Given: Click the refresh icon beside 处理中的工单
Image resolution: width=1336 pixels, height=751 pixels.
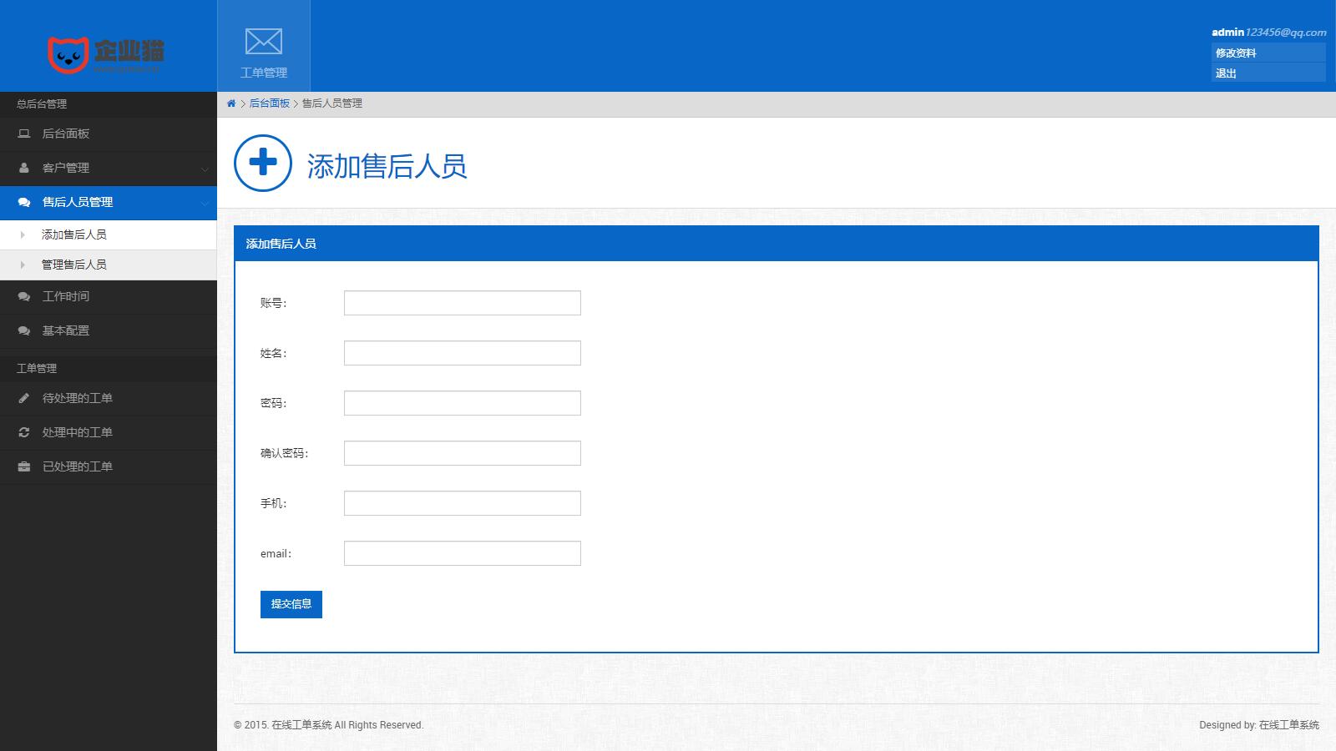Looking at the screenshot, I should click(x=24, y=432).
